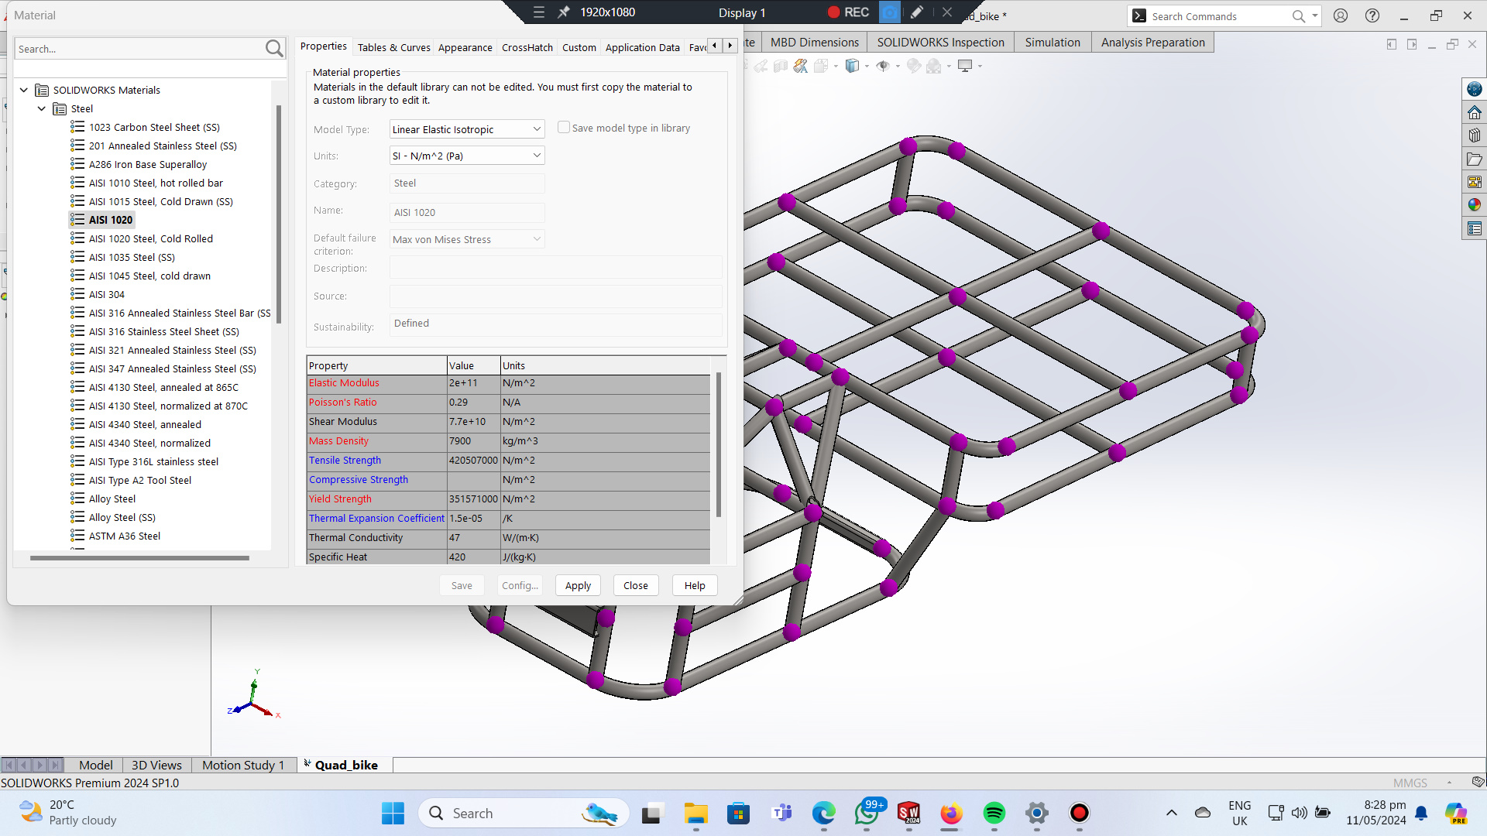Viewport: 1487px width, 836px height.
Task: Collapse SOLIDWORKS Materials library node
Action: 24,91
